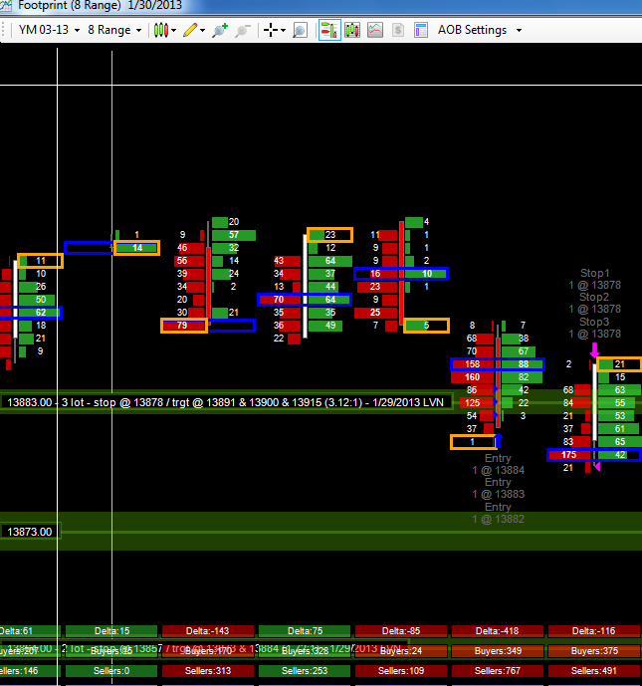
Task: Select the pencil drawing tools icon
Action: 190,30
